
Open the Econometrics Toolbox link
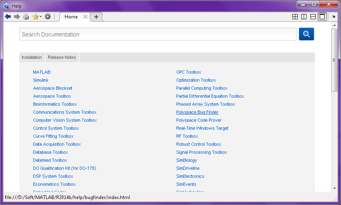click(x=54, y=184)
